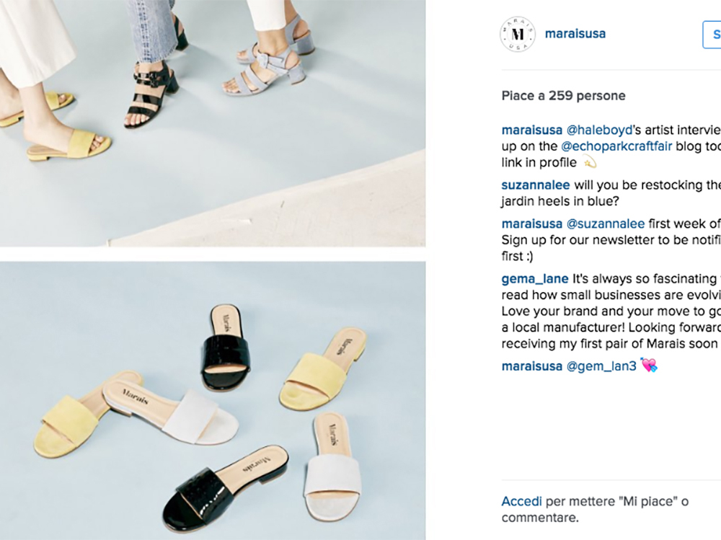
Task: Click the bottom photo of slide sandals
Action: [x=213, y=401]
